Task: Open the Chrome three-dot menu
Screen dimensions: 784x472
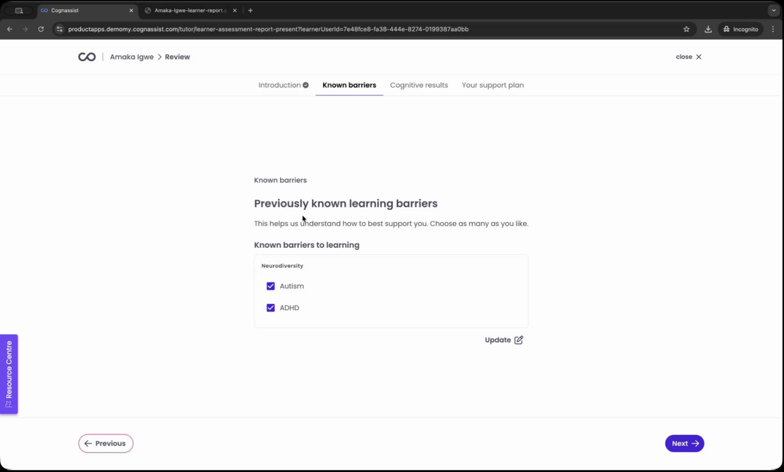Action: [773, 29]
